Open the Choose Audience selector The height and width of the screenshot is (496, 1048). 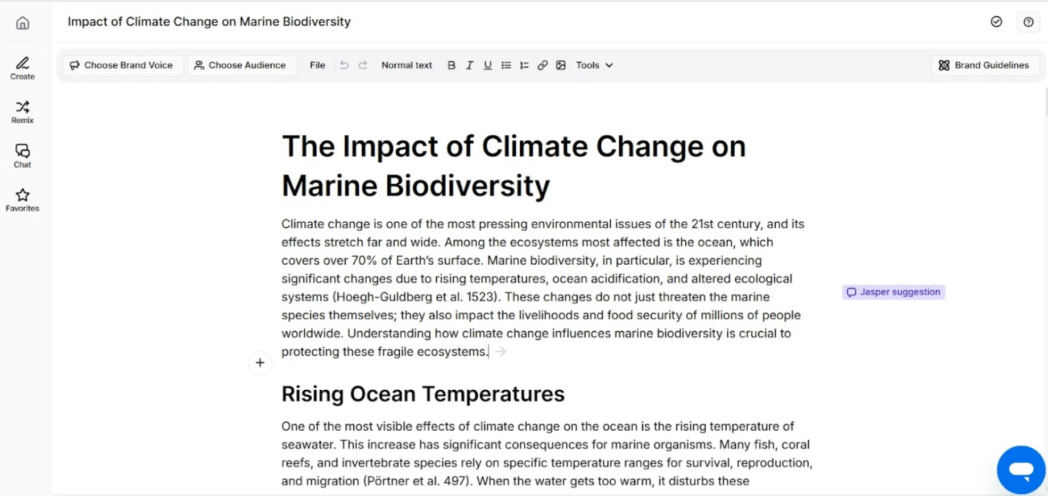tap(240, 65)
